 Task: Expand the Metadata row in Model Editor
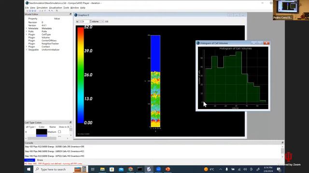click(x=26, y=28)
